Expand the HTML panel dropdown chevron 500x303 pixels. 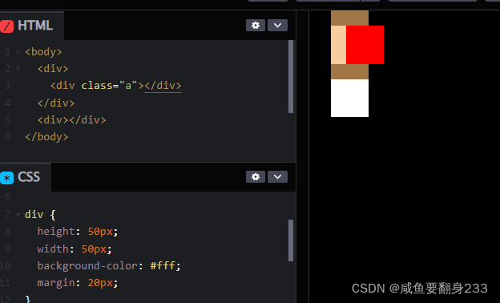[277, 25]
